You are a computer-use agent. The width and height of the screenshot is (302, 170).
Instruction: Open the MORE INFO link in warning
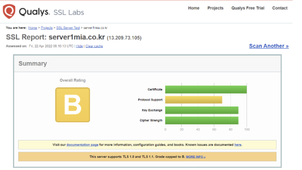click(x=196, y=157)
